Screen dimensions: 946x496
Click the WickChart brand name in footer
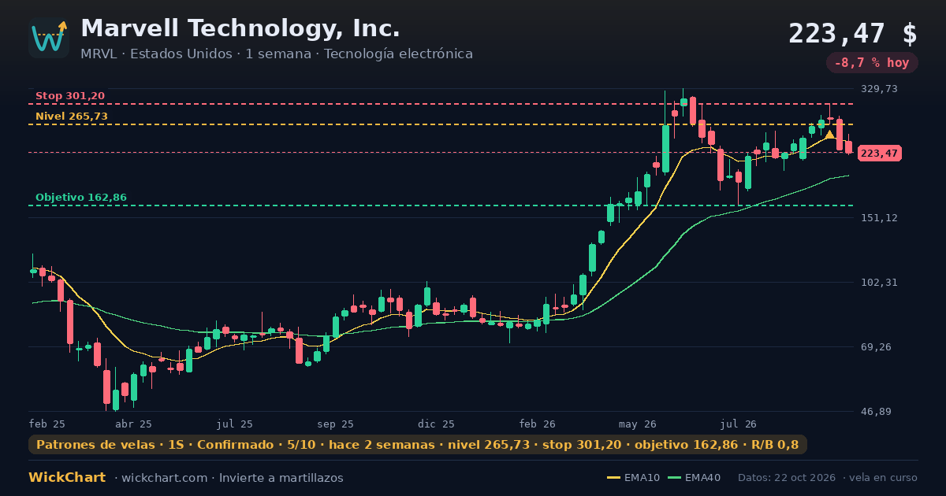[67, 478]
